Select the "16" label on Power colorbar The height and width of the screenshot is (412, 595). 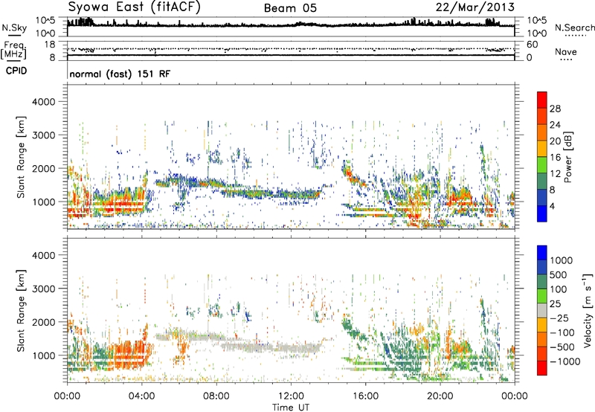pos(555,157)
